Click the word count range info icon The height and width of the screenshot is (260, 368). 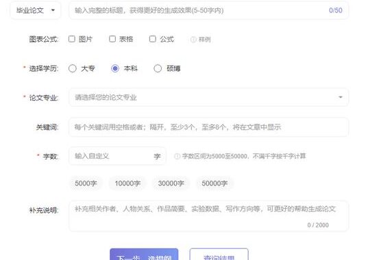[177, 156]
